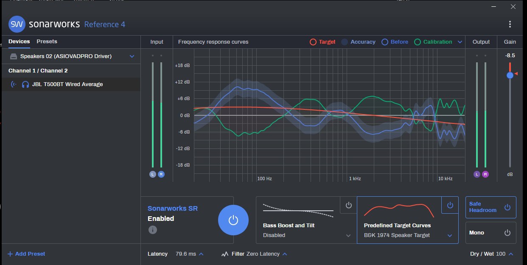Click the input R channel badge
The image size is (527, 265).
pos(161,174)
